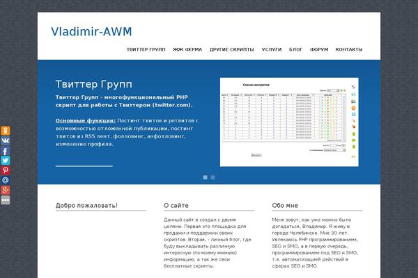The image size is (418, 278).
Task: Share on Pinterest sidebar icon
Action: coord(6,170)
